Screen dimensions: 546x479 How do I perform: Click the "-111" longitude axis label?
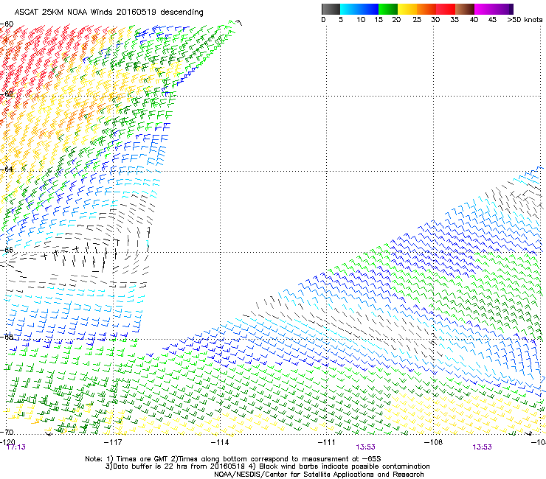(x=326, y=442)
